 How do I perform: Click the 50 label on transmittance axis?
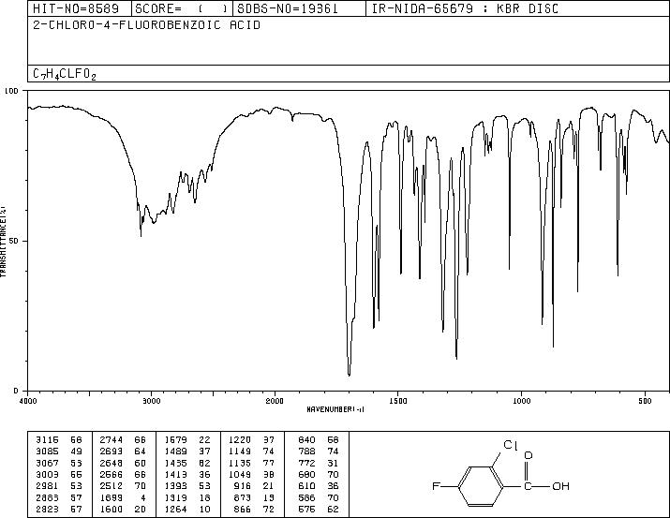(x=14, y=242)
